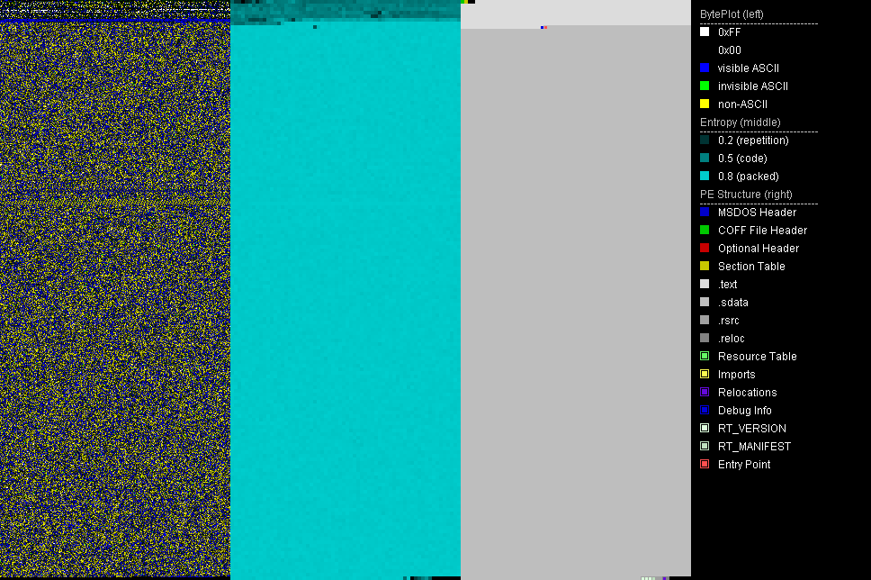The height and width of the screenshot is (580, 871).
Task: Click the "Section Table" legend label
Action: 750,267
